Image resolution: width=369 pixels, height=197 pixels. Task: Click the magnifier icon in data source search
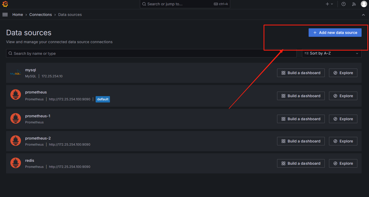pyautogui.click(x=10, y=53)
